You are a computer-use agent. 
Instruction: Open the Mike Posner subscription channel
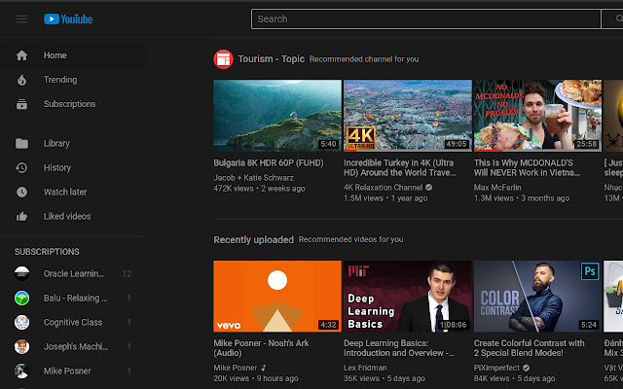(67, 371)
